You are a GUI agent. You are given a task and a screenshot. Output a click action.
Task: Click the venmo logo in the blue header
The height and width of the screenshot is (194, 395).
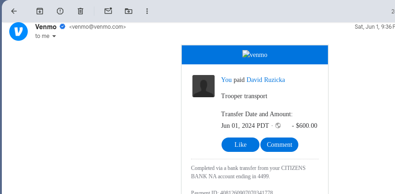pyautogui.click(x=254, y=55)
